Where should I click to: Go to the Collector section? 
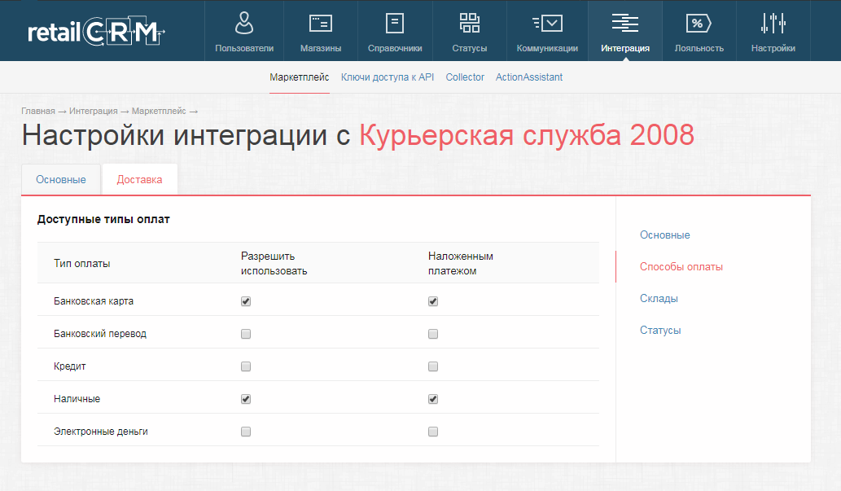(465, 77)
